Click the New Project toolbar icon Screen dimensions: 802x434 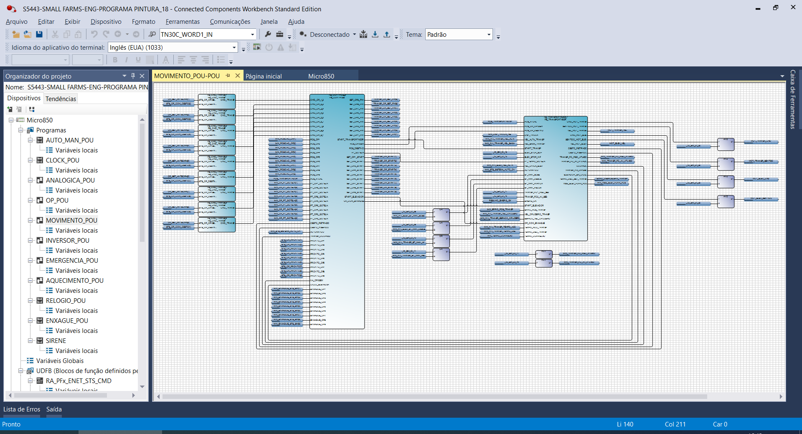[16, 34]
